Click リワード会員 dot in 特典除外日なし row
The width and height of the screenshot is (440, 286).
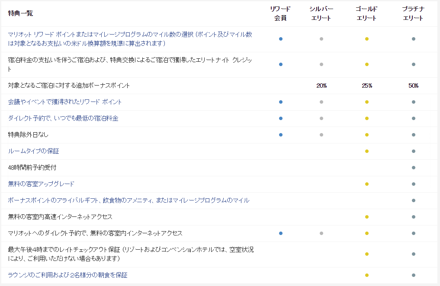281,135
